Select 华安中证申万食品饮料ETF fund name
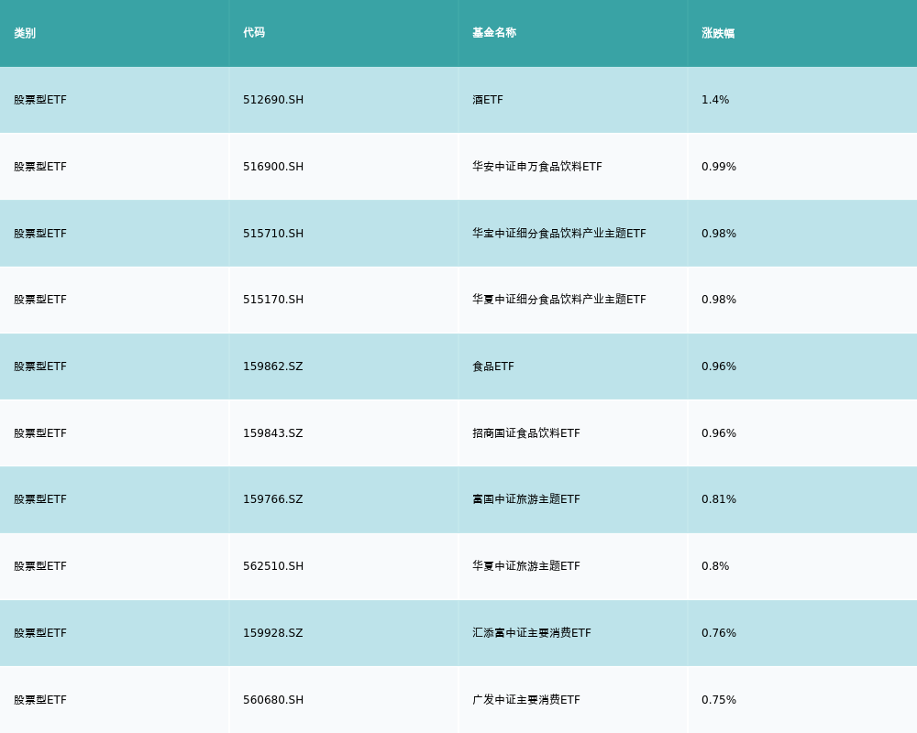This screenshot has width=917, height=733. click(x=536, y=167)
